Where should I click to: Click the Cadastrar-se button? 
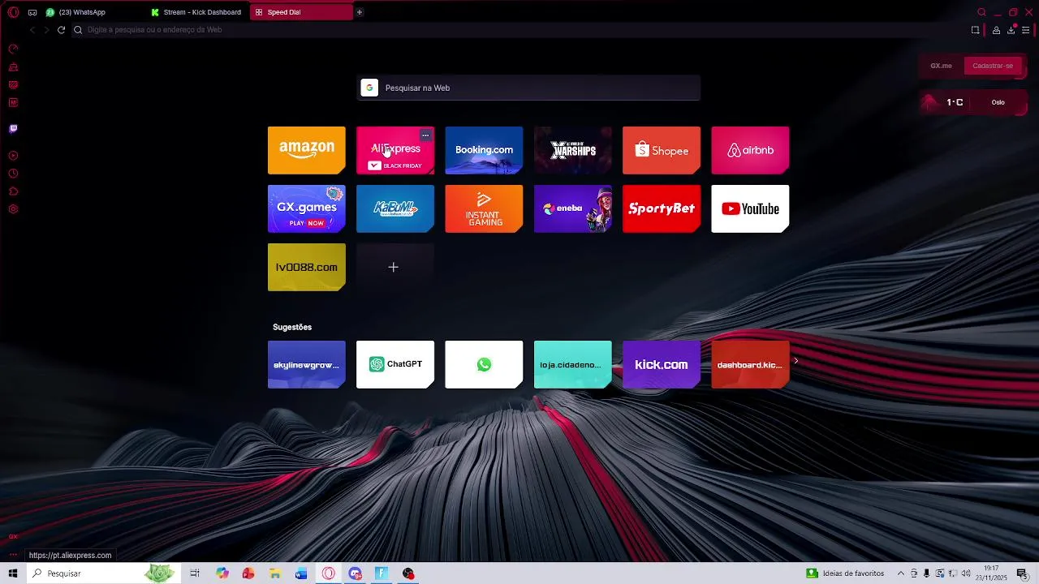[x=993, y=66]
